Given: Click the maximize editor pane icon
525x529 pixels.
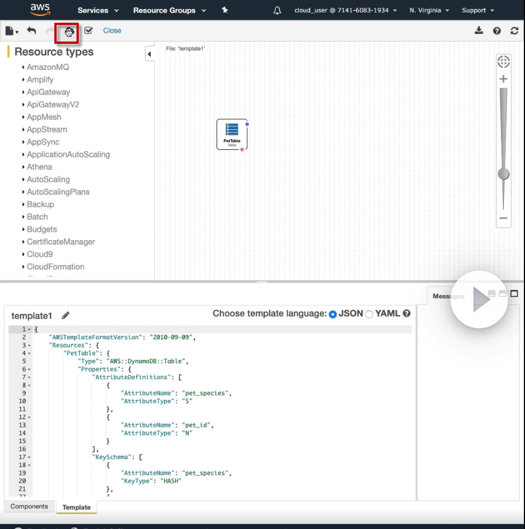Looking at the screenshot, I should click(514, 293).
